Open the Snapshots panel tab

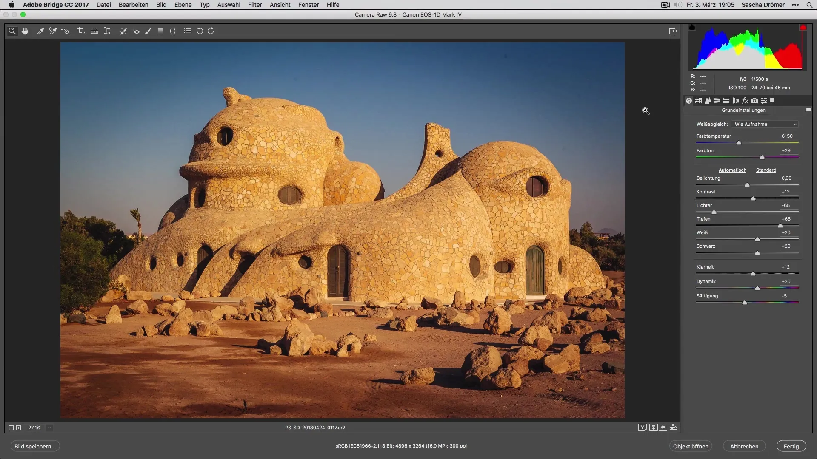(773, 101)
